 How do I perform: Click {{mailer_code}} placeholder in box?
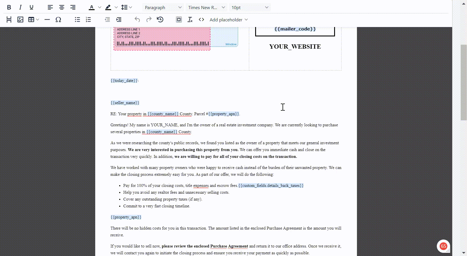click(295, 29)
